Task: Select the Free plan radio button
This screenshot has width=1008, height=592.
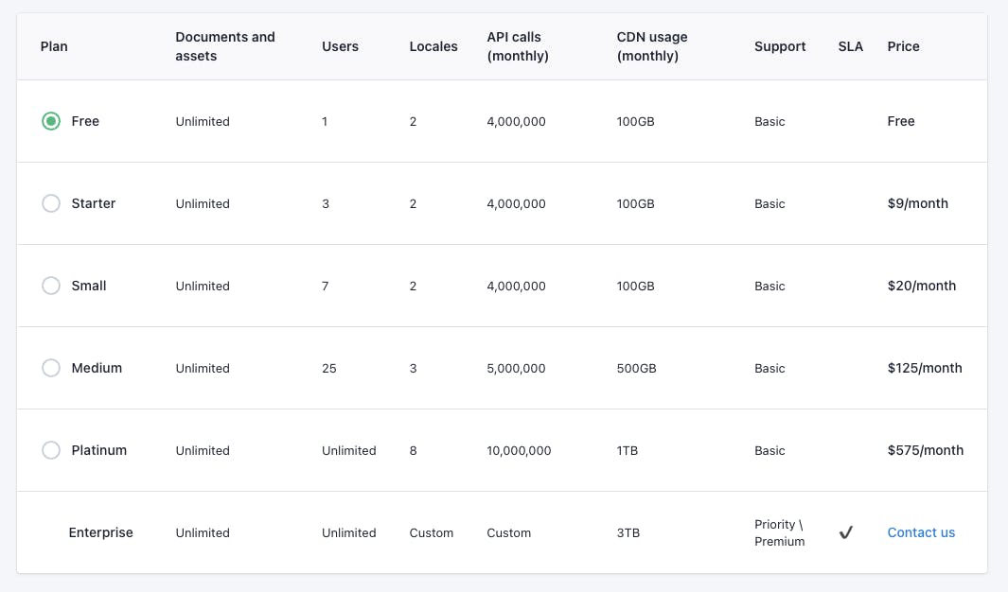Action: [51, 121]
